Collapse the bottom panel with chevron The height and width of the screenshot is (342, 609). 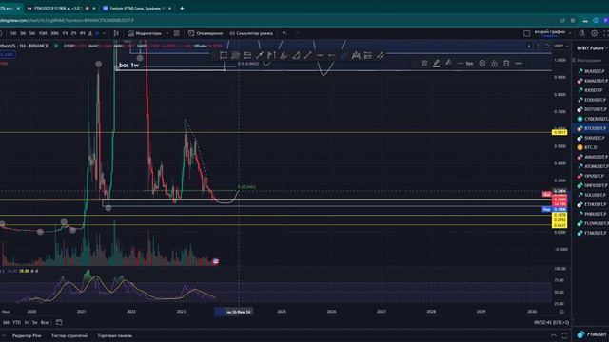coord(554,335)
